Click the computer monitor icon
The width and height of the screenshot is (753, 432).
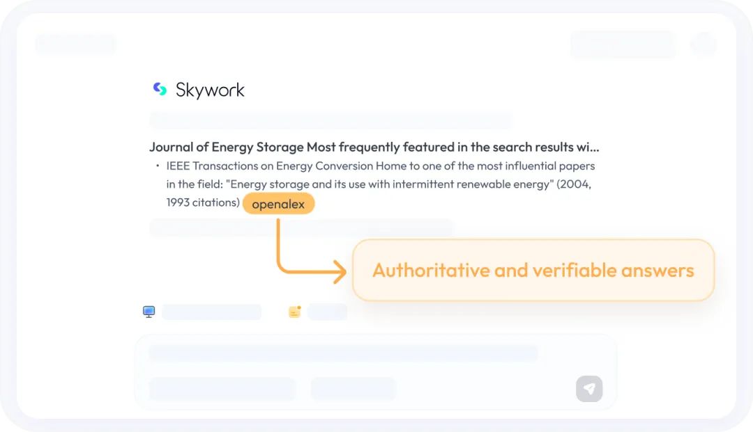(x=149, y=312)
